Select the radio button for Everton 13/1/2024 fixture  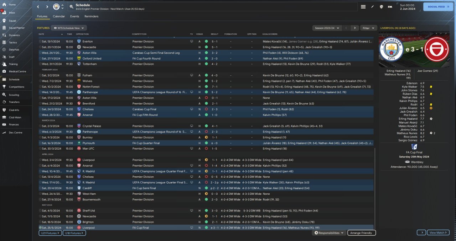click(40, 41)
